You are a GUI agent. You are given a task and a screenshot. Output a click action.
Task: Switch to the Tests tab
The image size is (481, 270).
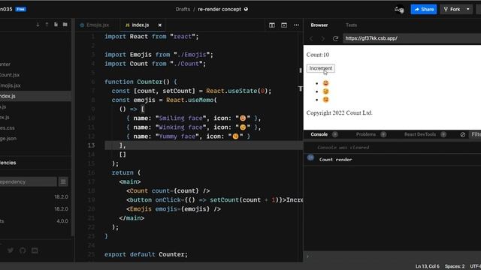coord(351,25)
